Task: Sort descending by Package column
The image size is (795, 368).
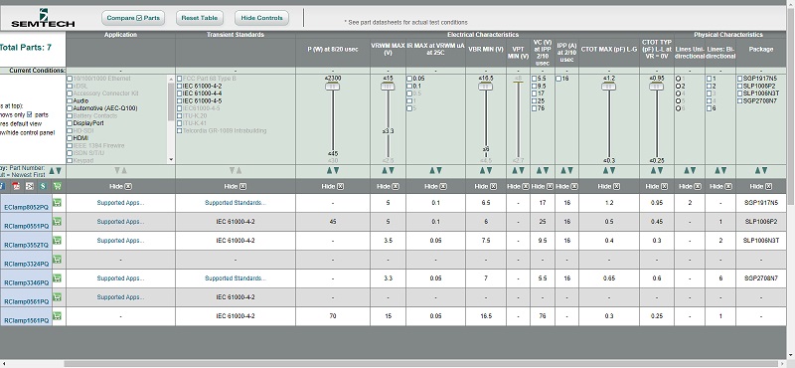Action: click(764, 170)
